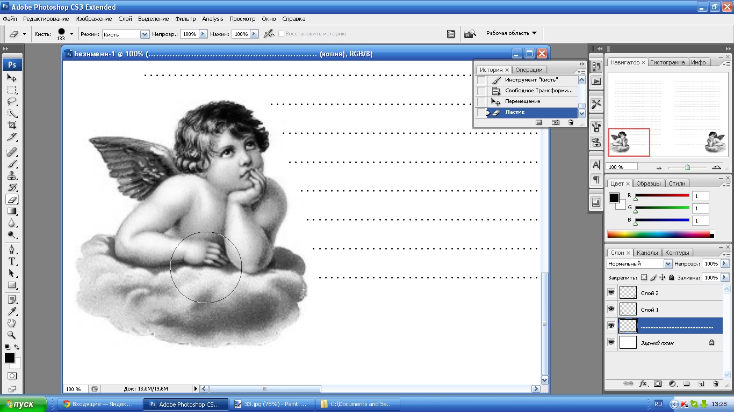Toggle the Восстановить историю checkbox

pos(281,33)
